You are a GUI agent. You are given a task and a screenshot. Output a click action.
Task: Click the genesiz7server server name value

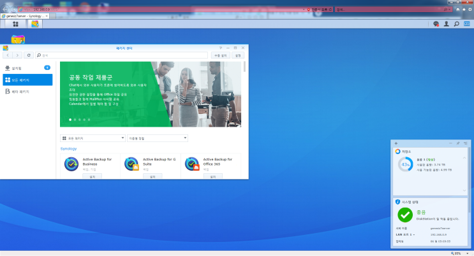pos(440,228)
